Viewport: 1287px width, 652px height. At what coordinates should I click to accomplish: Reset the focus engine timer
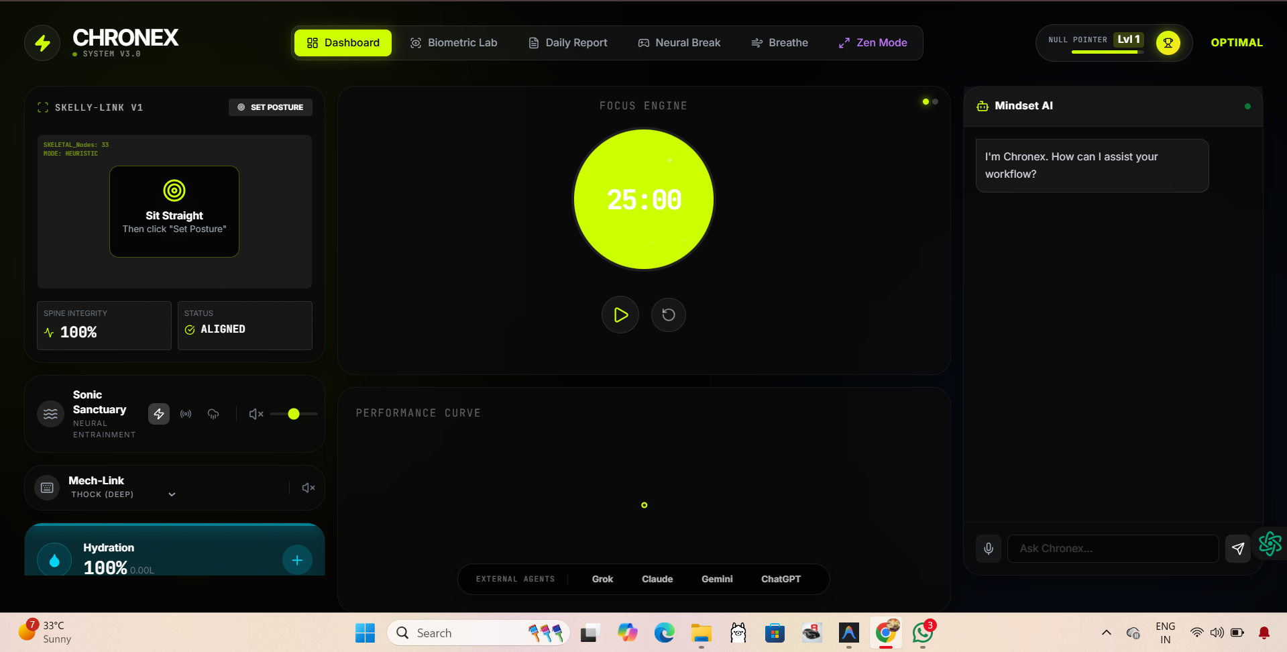point(668,315)
